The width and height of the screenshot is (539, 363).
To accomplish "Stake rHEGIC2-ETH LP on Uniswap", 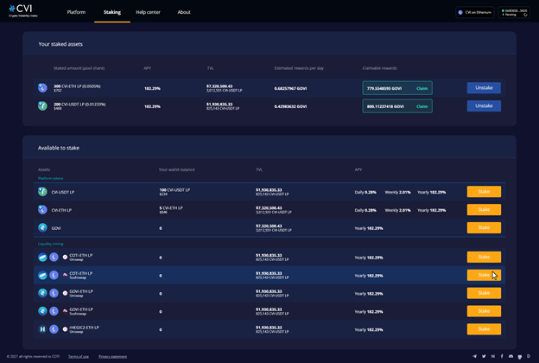I will click(484, 329).
